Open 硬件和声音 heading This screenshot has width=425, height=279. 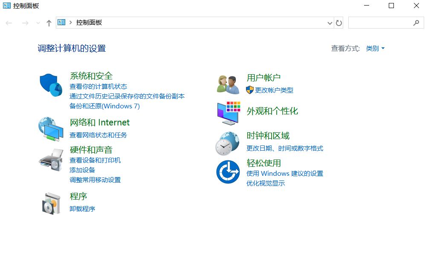91,150
